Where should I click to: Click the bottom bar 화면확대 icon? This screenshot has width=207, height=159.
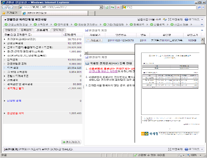[170, 149]
